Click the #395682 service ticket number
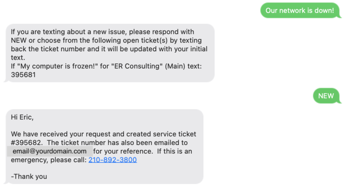344x192 pixels. [x=27, y=142]
